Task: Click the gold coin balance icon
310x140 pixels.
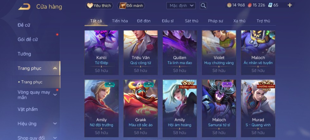Action: (229, 5)
